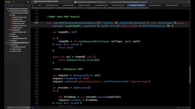Open the Test navigator icon

click(x=20, y=5)
